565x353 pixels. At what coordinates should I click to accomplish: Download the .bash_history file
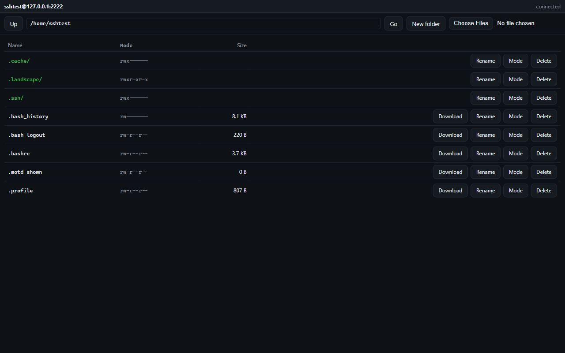pos(450,116)
